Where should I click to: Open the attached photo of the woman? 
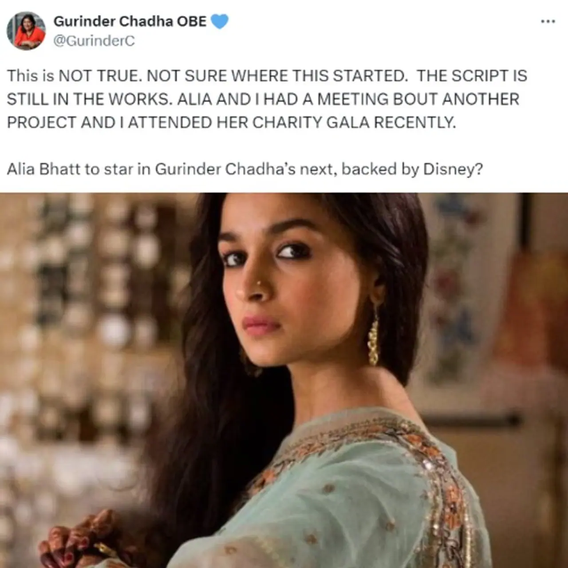284,380
